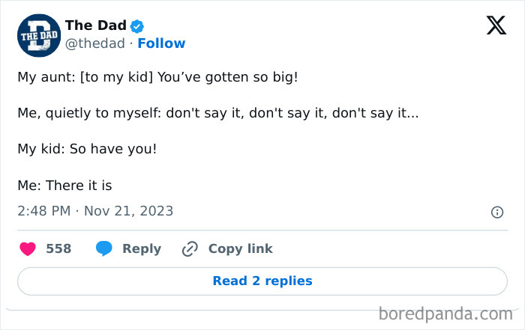Open the 2:48 PM Nov 21, 2023 timestamp
The image size is (525, 330).
[95, 211]
